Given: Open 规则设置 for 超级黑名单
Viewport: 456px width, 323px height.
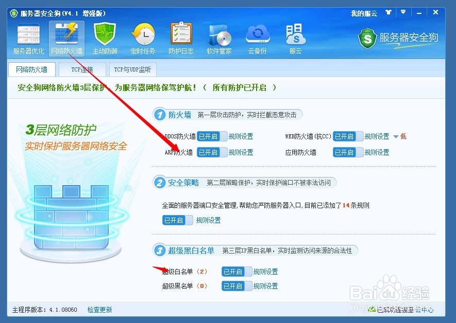Looking at the screenshot, I should 265,286.
